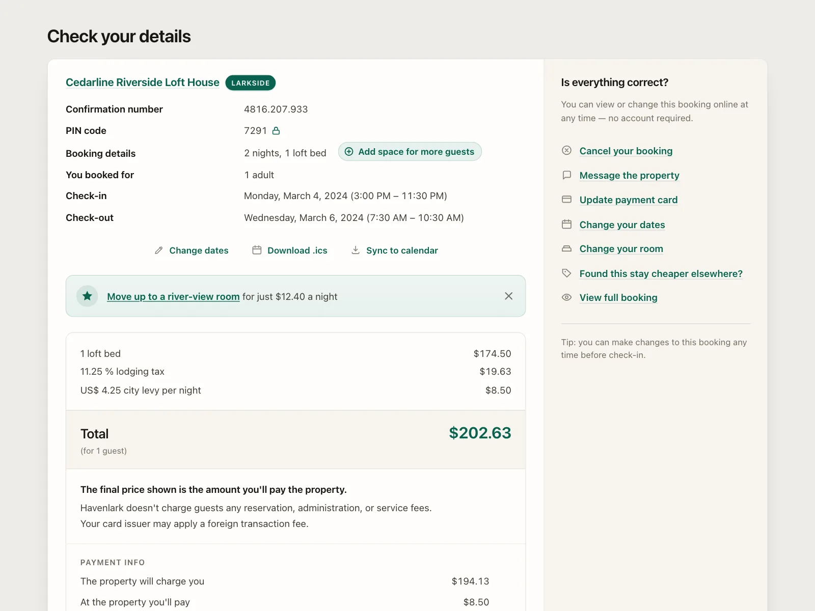815x611 pixels.
Task: Click the pencil icon beside Change dates
Action: [159, 251]
